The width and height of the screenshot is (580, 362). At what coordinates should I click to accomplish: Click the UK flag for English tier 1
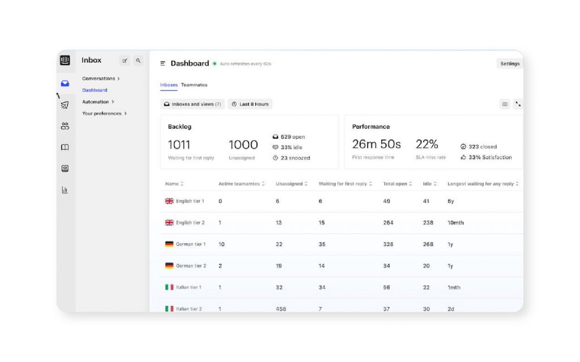169,201
